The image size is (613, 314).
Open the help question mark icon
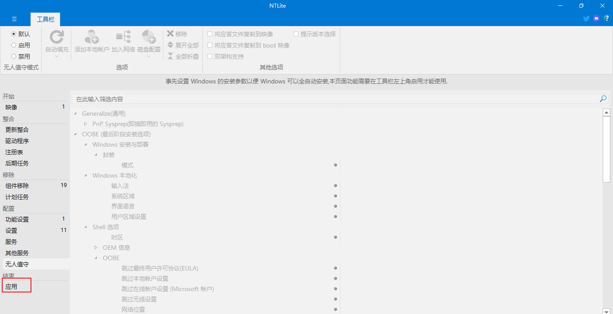click(x=607, y=18)
